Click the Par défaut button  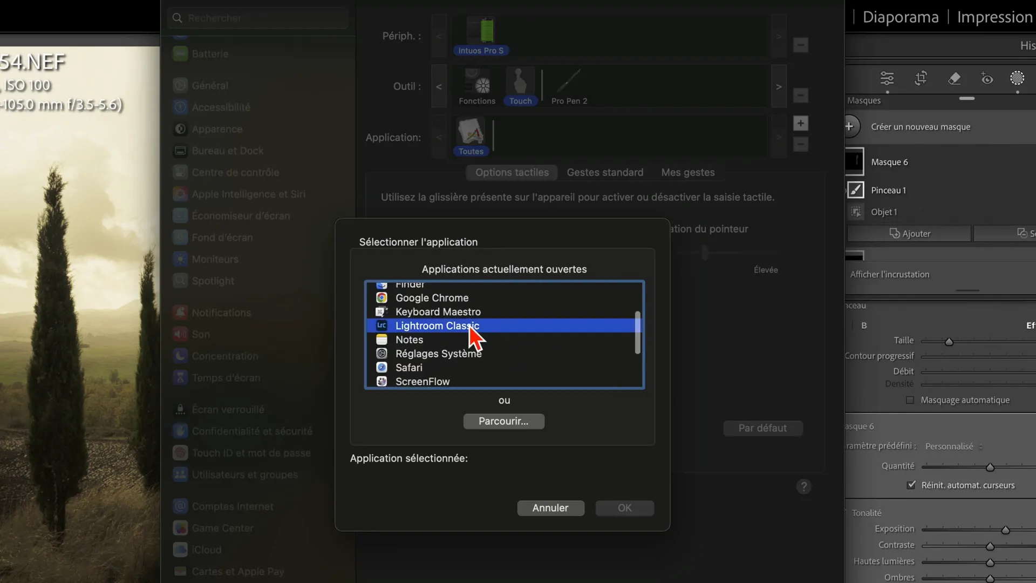762,428
